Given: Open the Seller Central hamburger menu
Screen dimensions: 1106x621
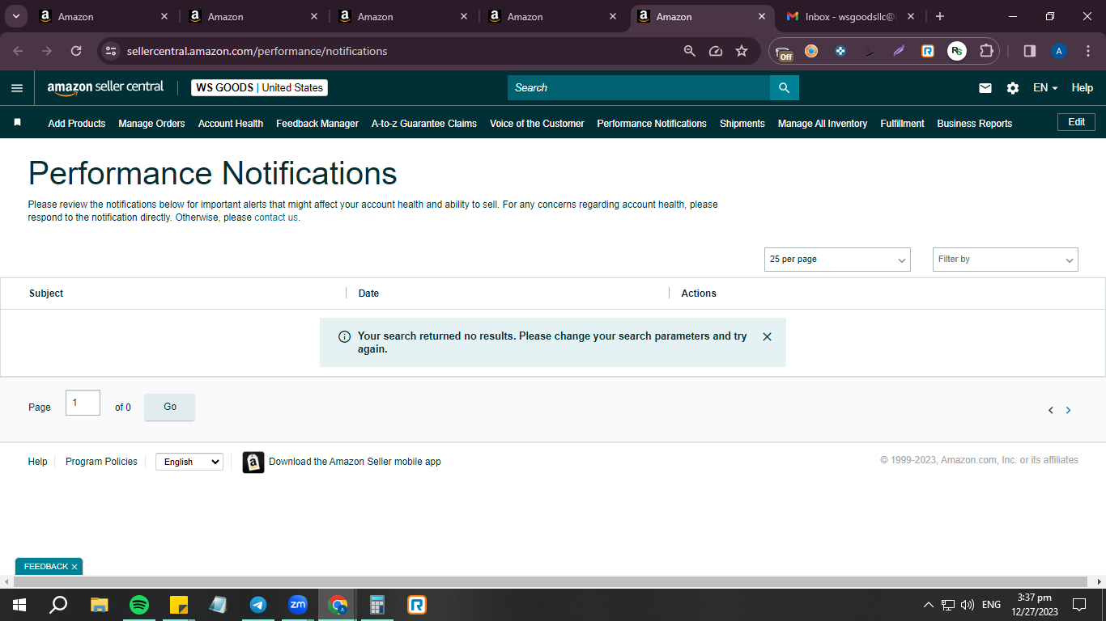Looking at the screenshot, I should 17,88.
